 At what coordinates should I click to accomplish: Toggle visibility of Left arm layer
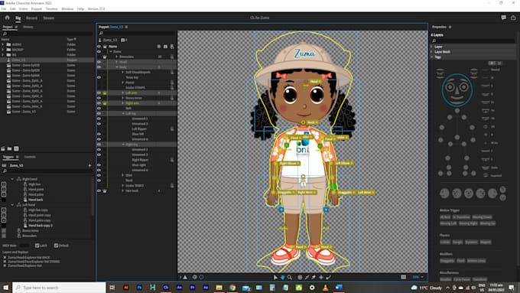point(99,93)
